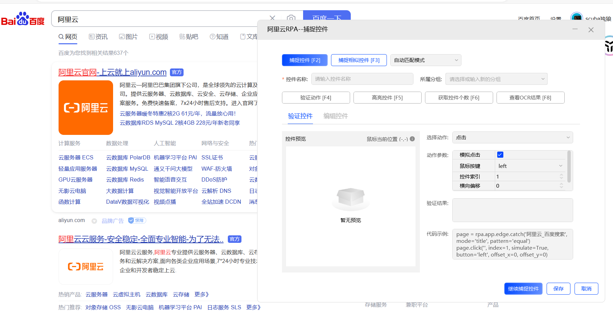Click the small arrow icon beside aliyun.com
Image resolution: width=613 pixels, height=313 pixels.
click(x=94, y=221)
